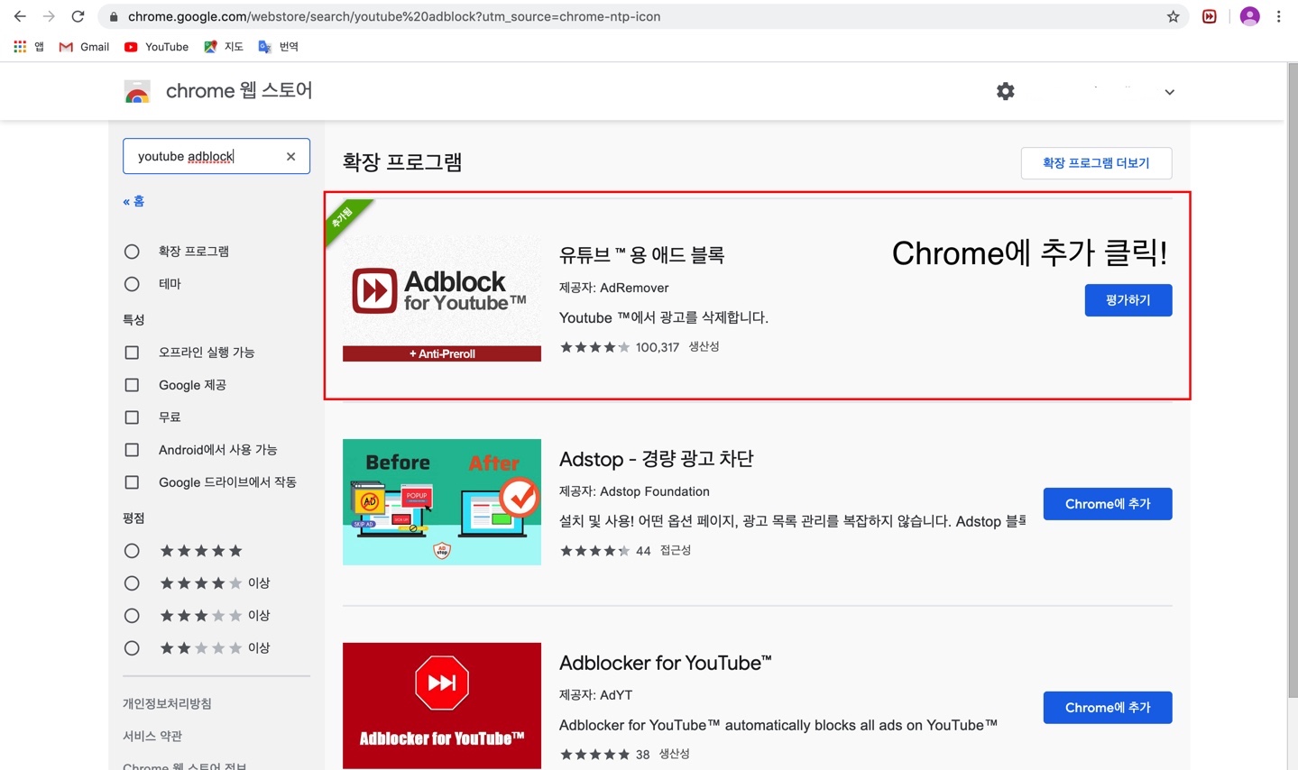Open the 서비스 약관 link
Viewport: 1298px width, 770px height.
(152, 736)
